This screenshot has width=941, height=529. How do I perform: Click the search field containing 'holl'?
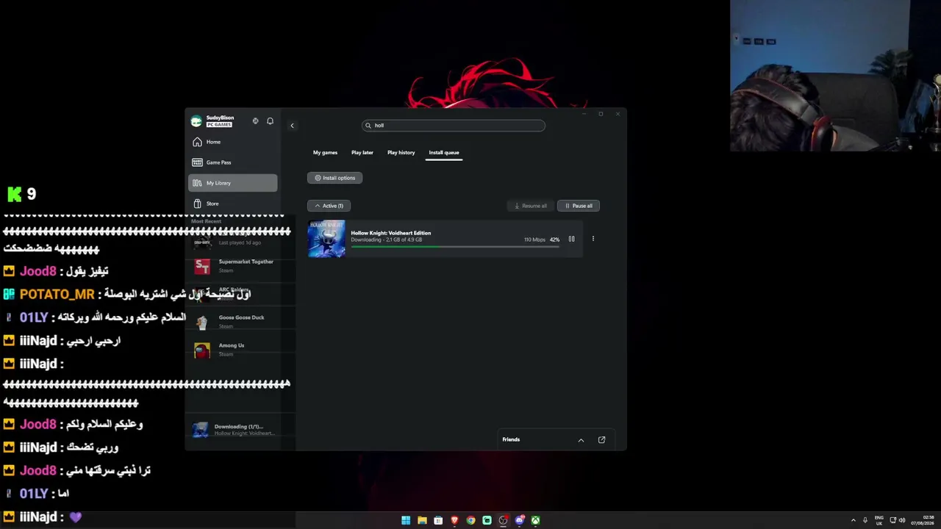[x=454, y=126]
